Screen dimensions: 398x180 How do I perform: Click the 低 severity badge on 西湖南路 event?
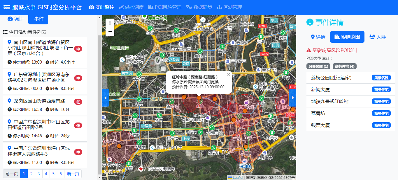click(78, 102)
